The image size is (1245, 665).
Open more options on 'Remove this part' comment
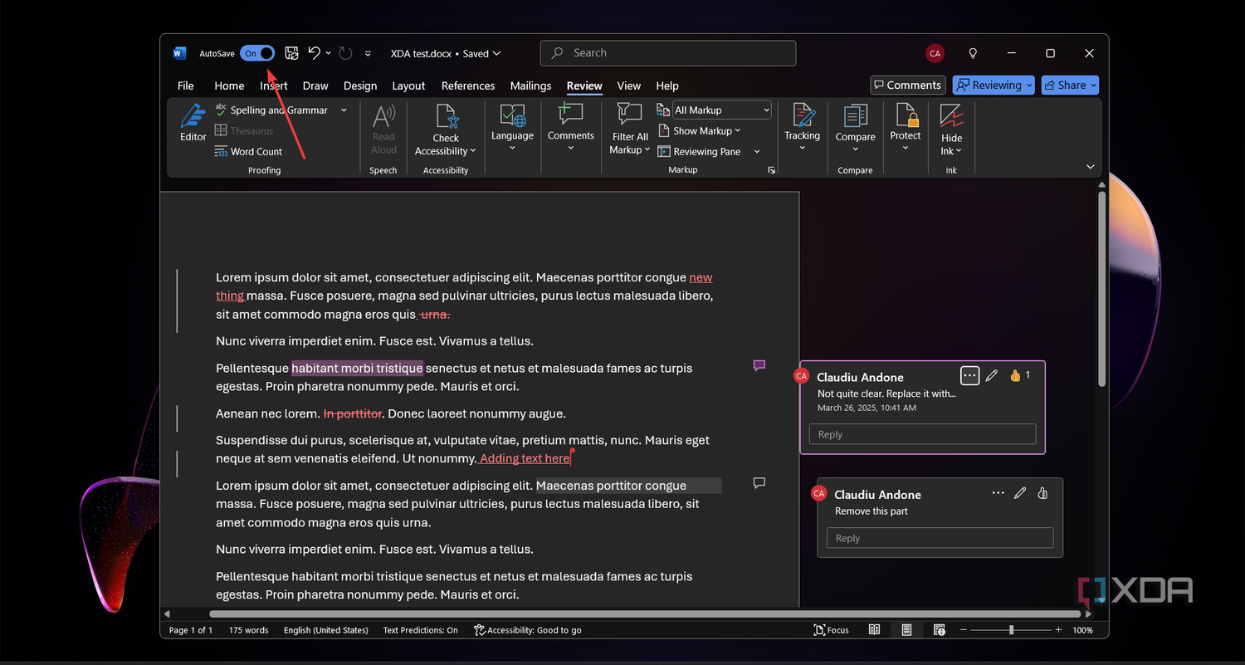pos(998,493)
